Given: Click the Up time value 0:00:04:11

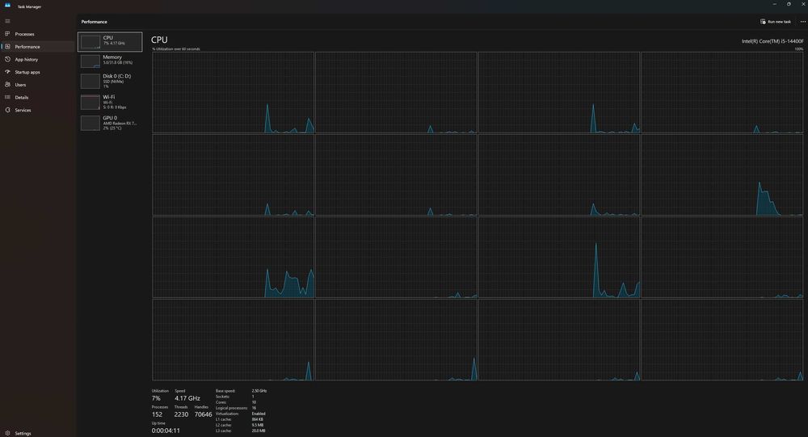Looking at the screenshot, I should pyautogui.click(x=166, y=431).
